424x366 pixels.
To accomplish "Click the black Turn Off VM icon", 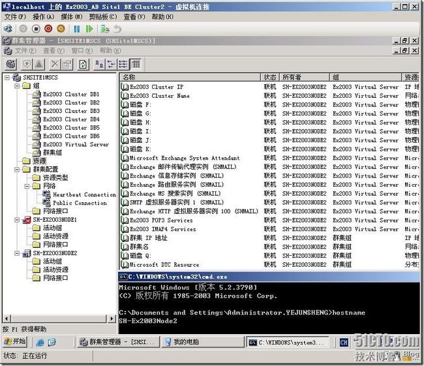I will (x=37, y=29).
